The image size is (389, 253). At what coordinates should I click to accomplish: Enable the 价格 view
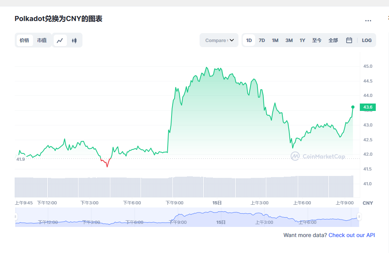point(25,40)
